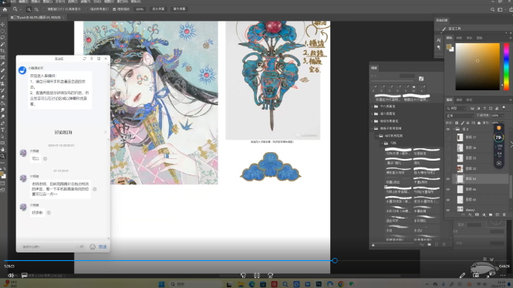This screenshot has width=513, height=288.
Task: Click the pen annotation icon in video player
Action: click(462, 276)
